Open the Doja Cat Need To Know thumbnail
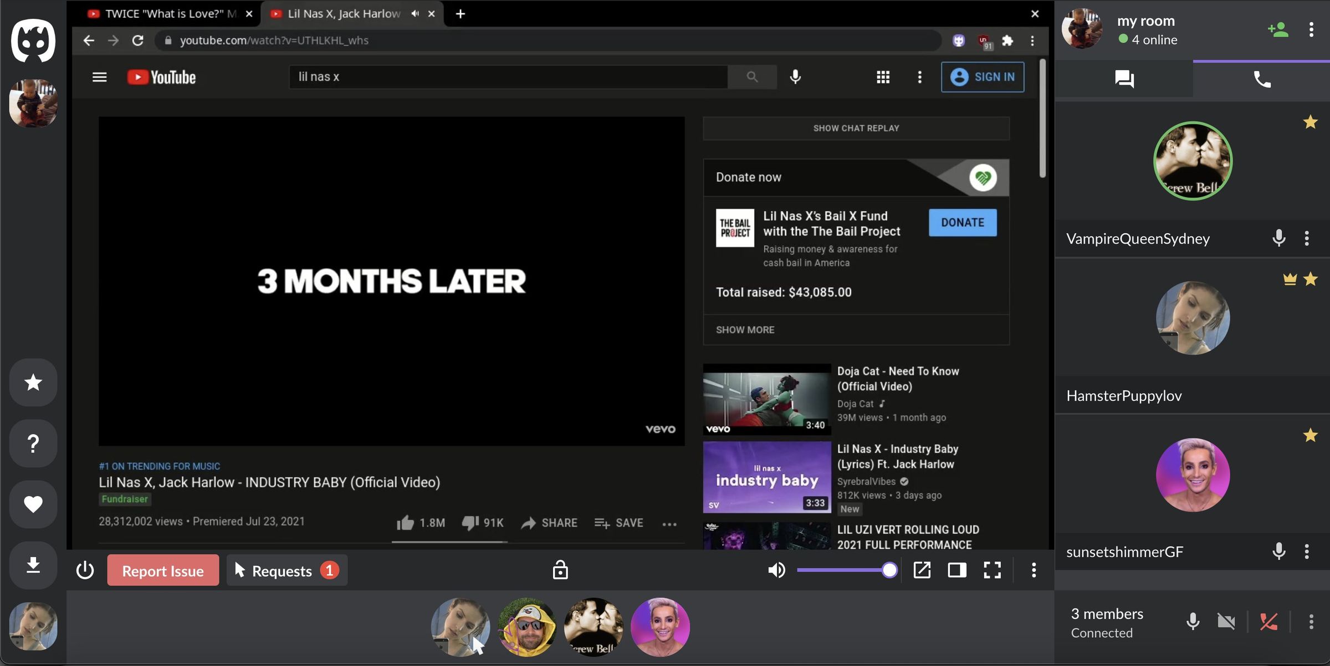The height and width of the screenshot is (666, 1330). pos(767,399)
